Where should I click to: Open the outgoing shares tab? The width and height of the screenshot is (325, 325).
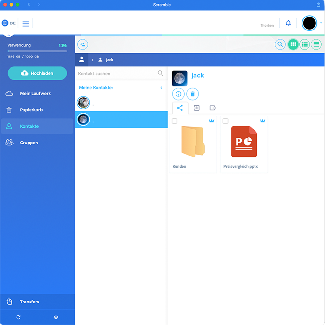click(213, 108)
